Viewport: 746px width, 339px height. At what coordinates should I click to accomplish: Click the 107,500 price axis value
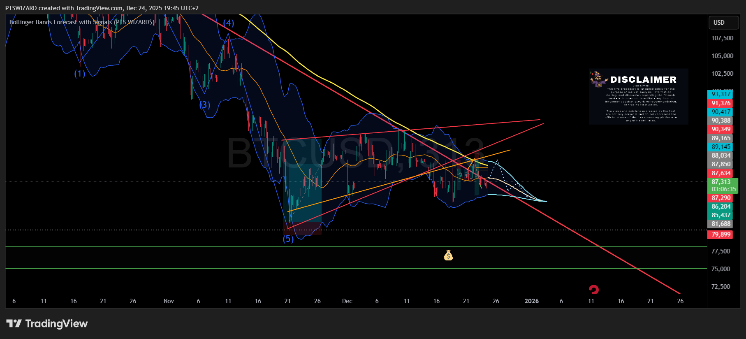point(722,38)
